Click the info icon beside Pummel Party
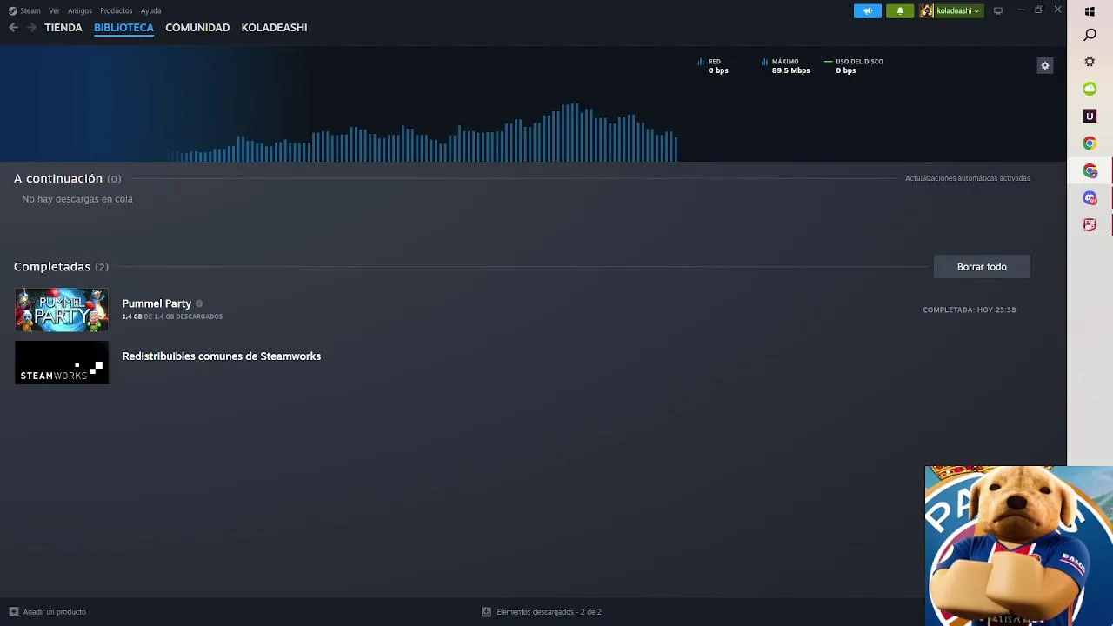The height and width of the screenshot is (626, 1113). pos(199,303)
